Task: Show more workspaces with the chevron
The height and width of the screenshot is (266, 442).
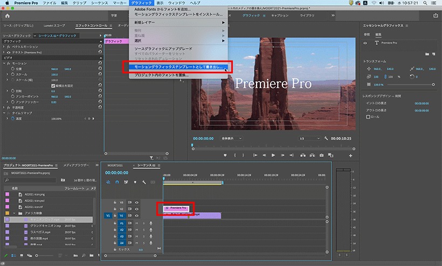Action: 333,16
